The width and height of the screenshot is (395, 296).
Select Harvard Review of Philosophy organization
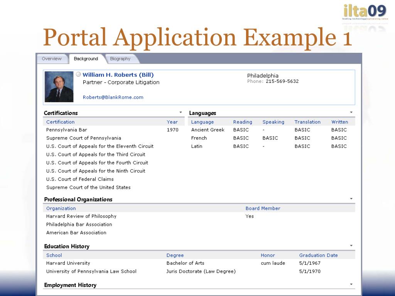point(81,216)
